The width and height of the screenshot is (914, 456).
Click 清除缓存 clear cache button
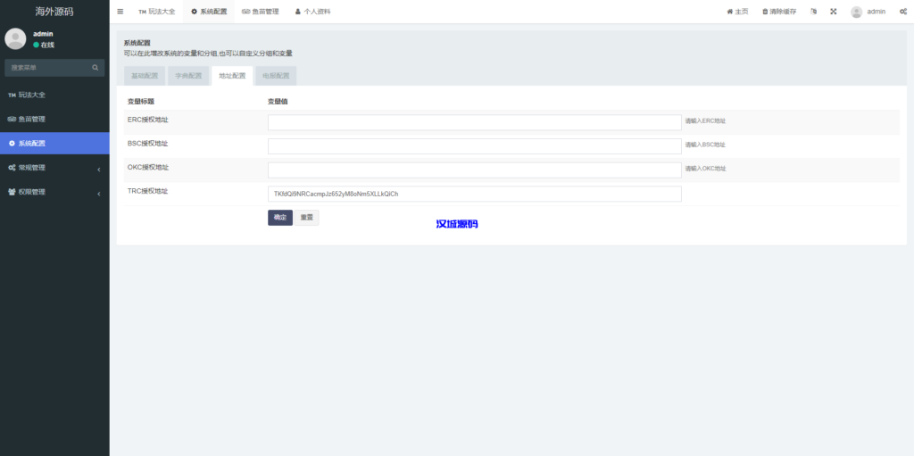click(x=779, y=11)
